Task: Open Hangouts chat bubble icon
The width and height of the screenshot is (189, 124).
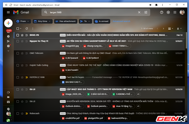Action: click(8, 109)
